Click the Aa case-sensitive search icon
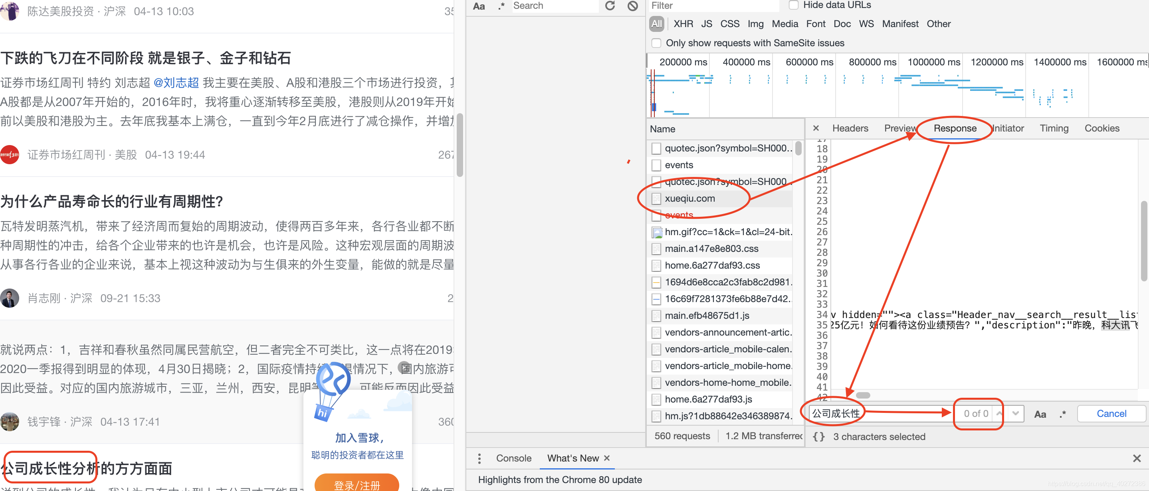Screen dimensions: 1149x491 [x=1040, y=413]
